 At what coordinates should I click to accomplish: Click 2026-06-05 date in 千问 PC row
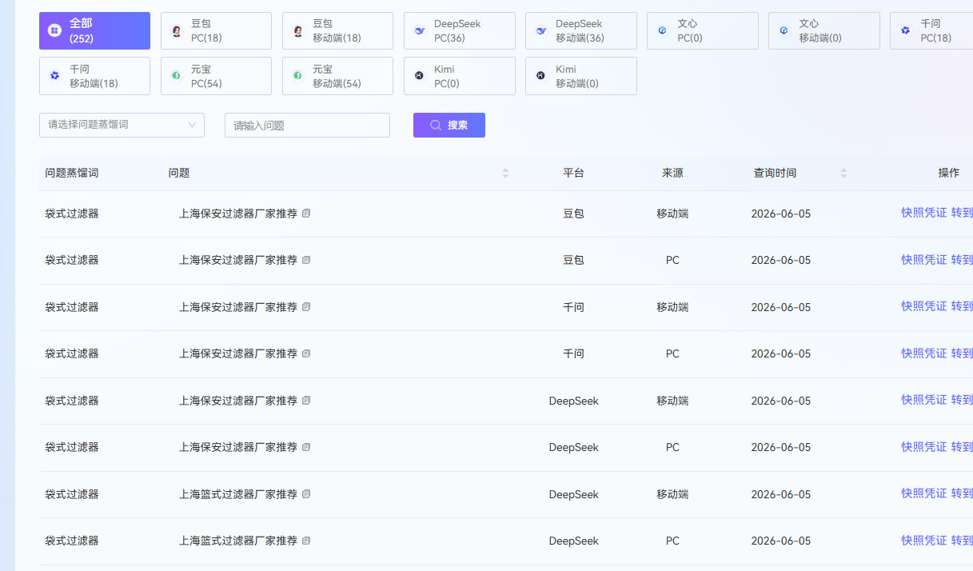pos(781,353)
